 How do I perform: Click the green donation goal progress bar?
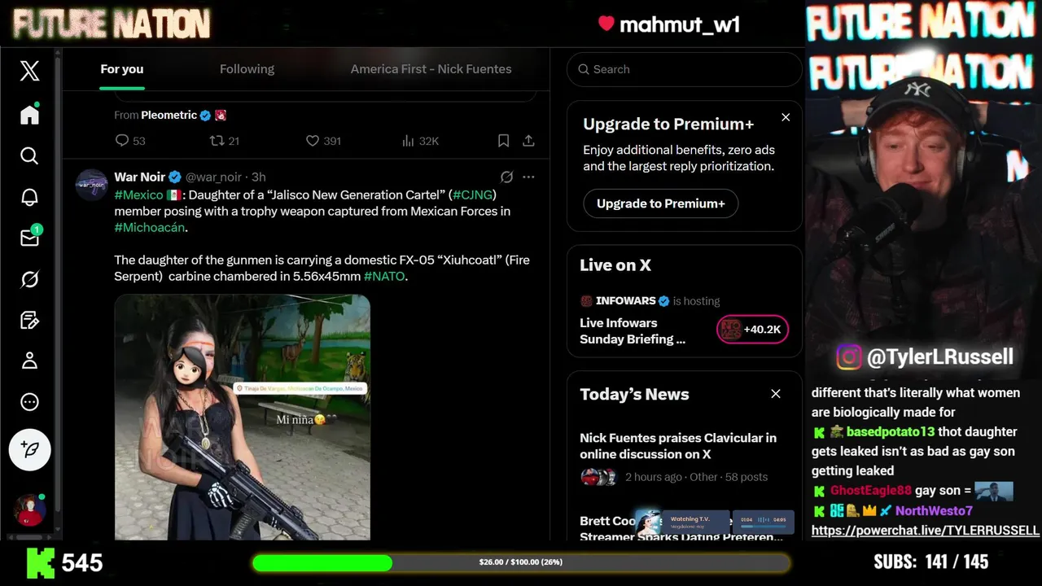coord(521,562)
